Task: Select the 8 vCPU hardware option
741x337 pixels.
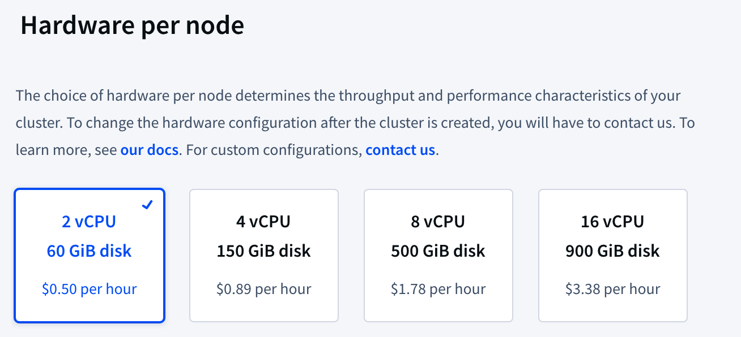Action: 438,255
